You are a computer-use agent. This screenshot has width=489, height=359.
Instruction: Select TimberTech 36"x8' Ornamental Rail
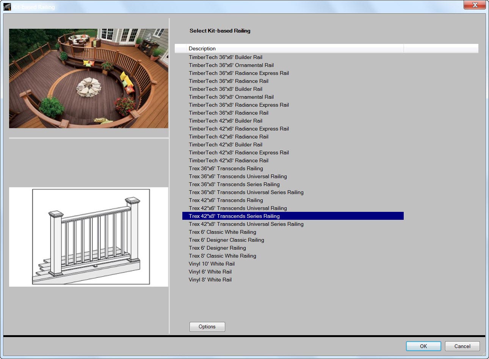click(x=231, y=97)
